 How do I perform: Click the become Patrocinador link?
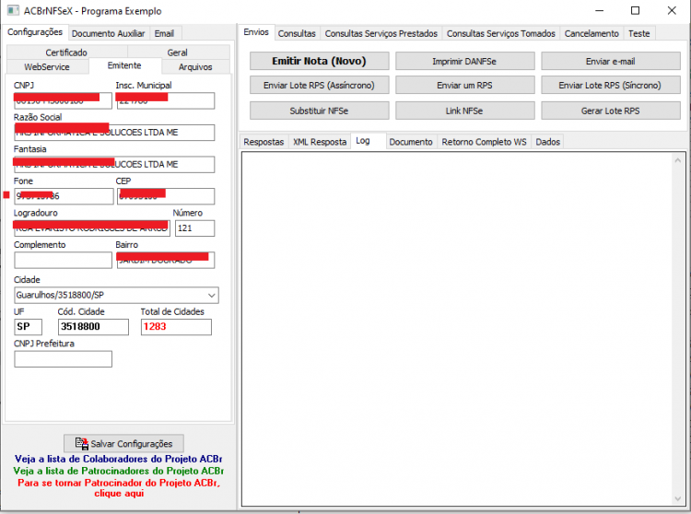point(119,488)
